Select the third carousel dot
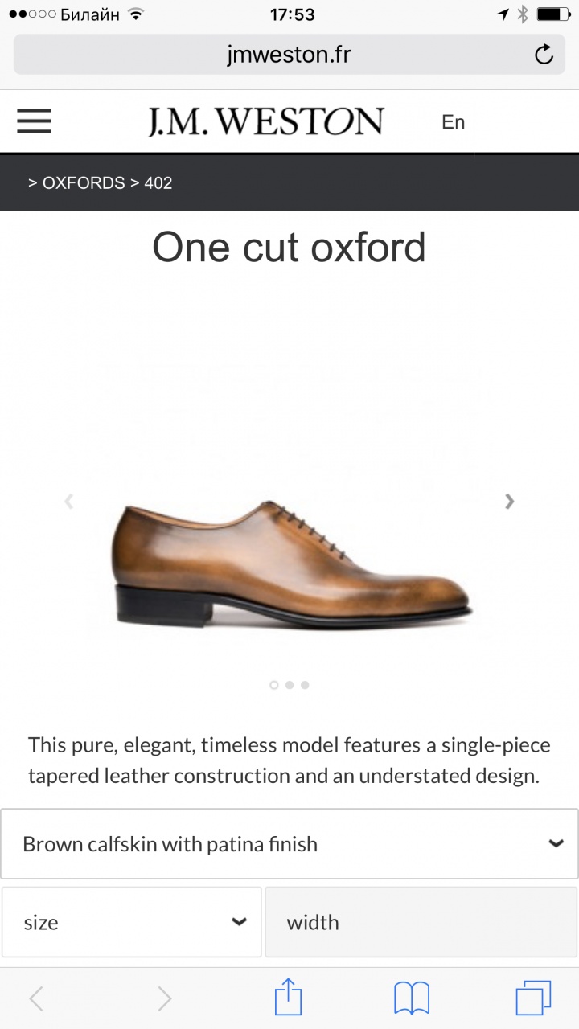The width and height of the screenshot is (579, 1029). click(305, 685)
